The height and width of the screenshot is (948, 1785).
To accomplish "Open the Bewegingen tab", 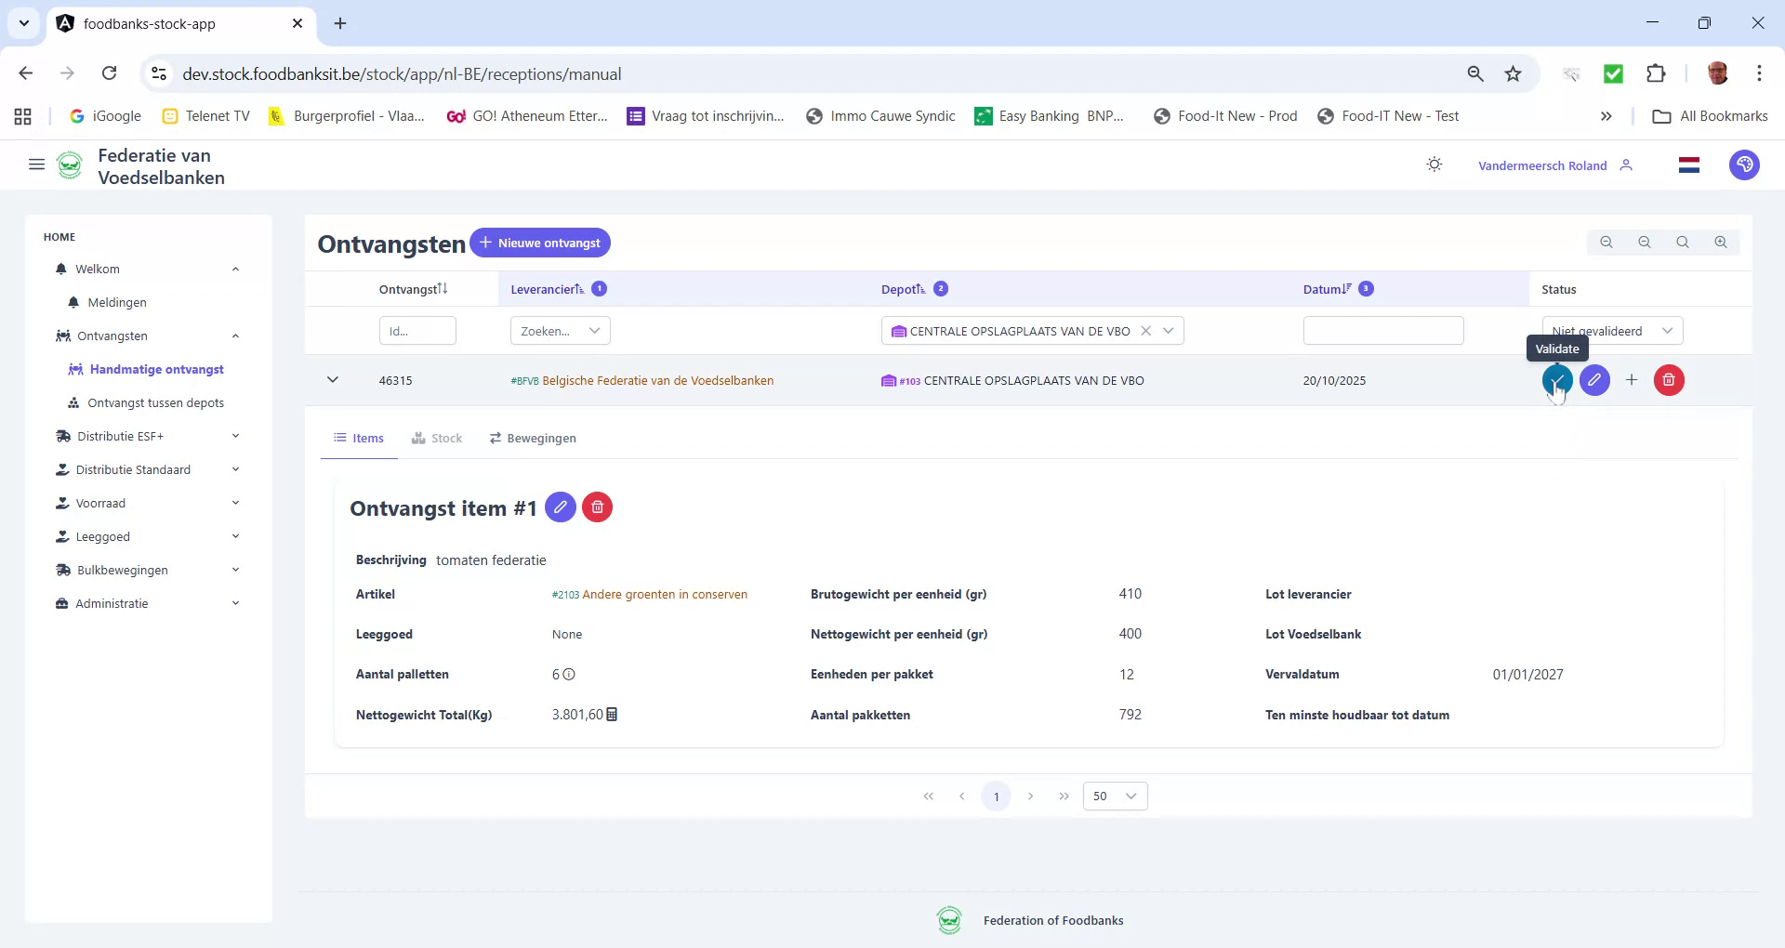I will [532, 438].
